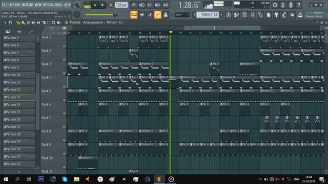Click the plus button right of Pattern 13 selector

point(221,15)
